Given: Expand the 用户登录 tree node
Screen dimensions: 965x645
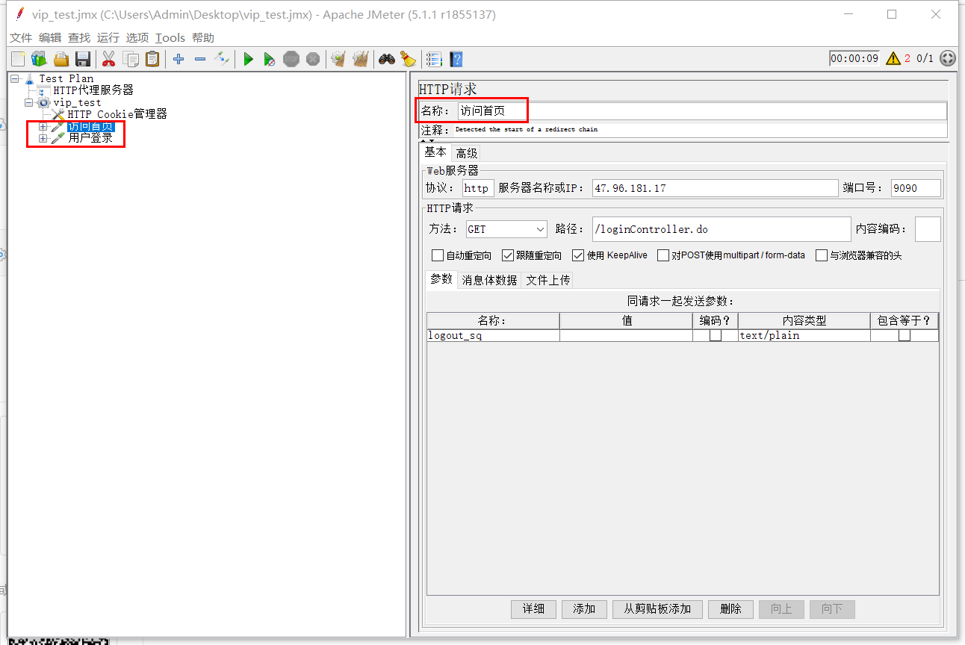Looking at the screenshot, I should [x=43, y=138].
